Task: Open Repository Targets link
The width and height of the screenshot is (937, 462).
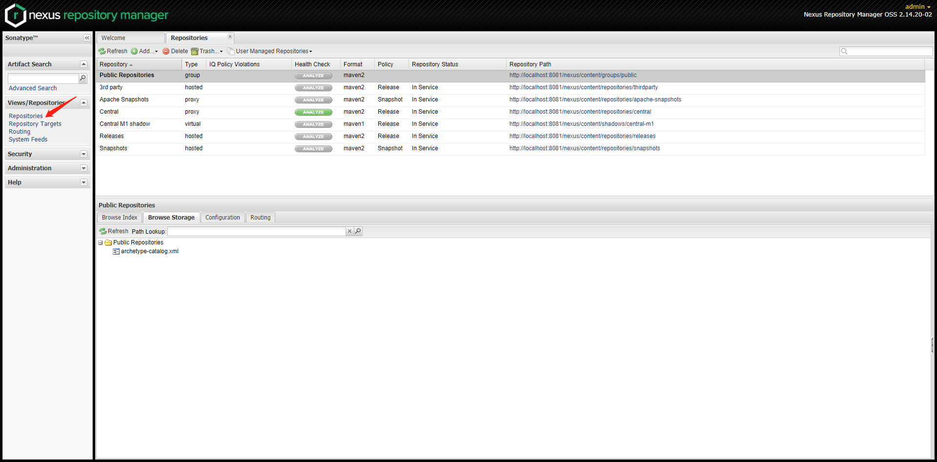Action: click(x=35, y=124)
